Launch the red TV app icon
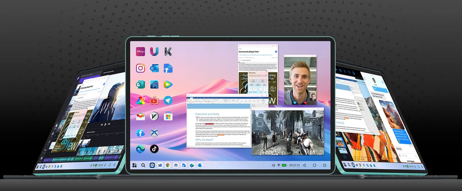 (154, 101)
